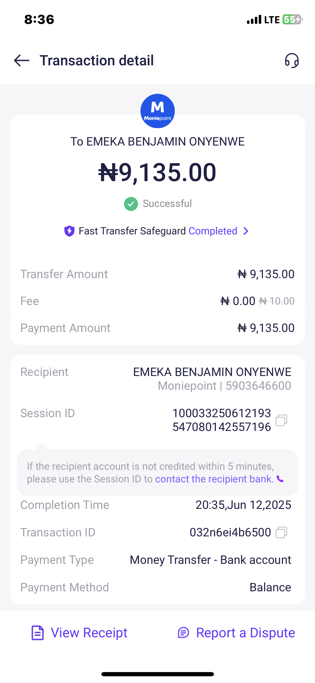Open customer support headset icon
The height and width of the screenshot is (683, 315).
click(292, 61)
